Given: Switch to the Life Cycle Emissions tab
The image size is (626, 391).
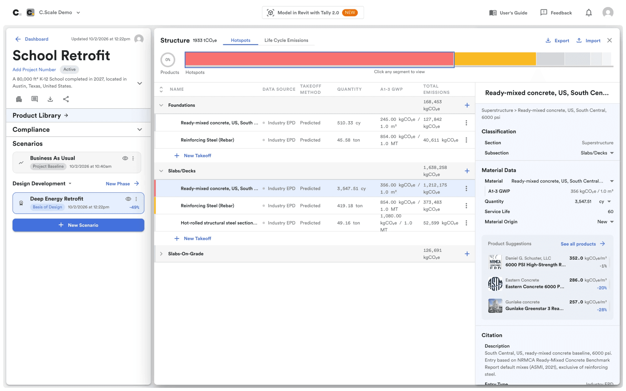Looking at the screenshot, I should coord(286,40).
